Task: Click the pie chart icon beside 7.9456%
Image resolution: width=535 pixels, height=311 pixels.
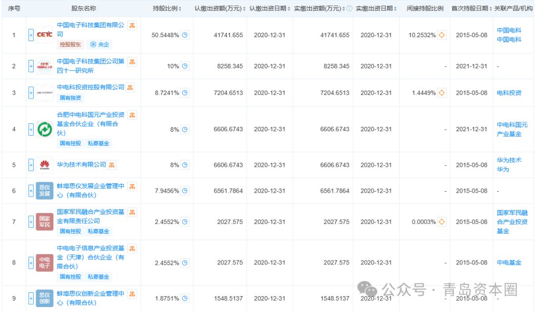Action: click(x=185, y=191)
